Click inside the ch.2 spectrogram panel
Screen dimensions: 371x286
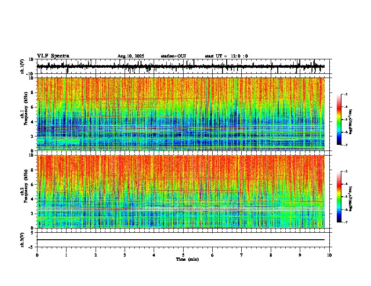click(180, 192)
